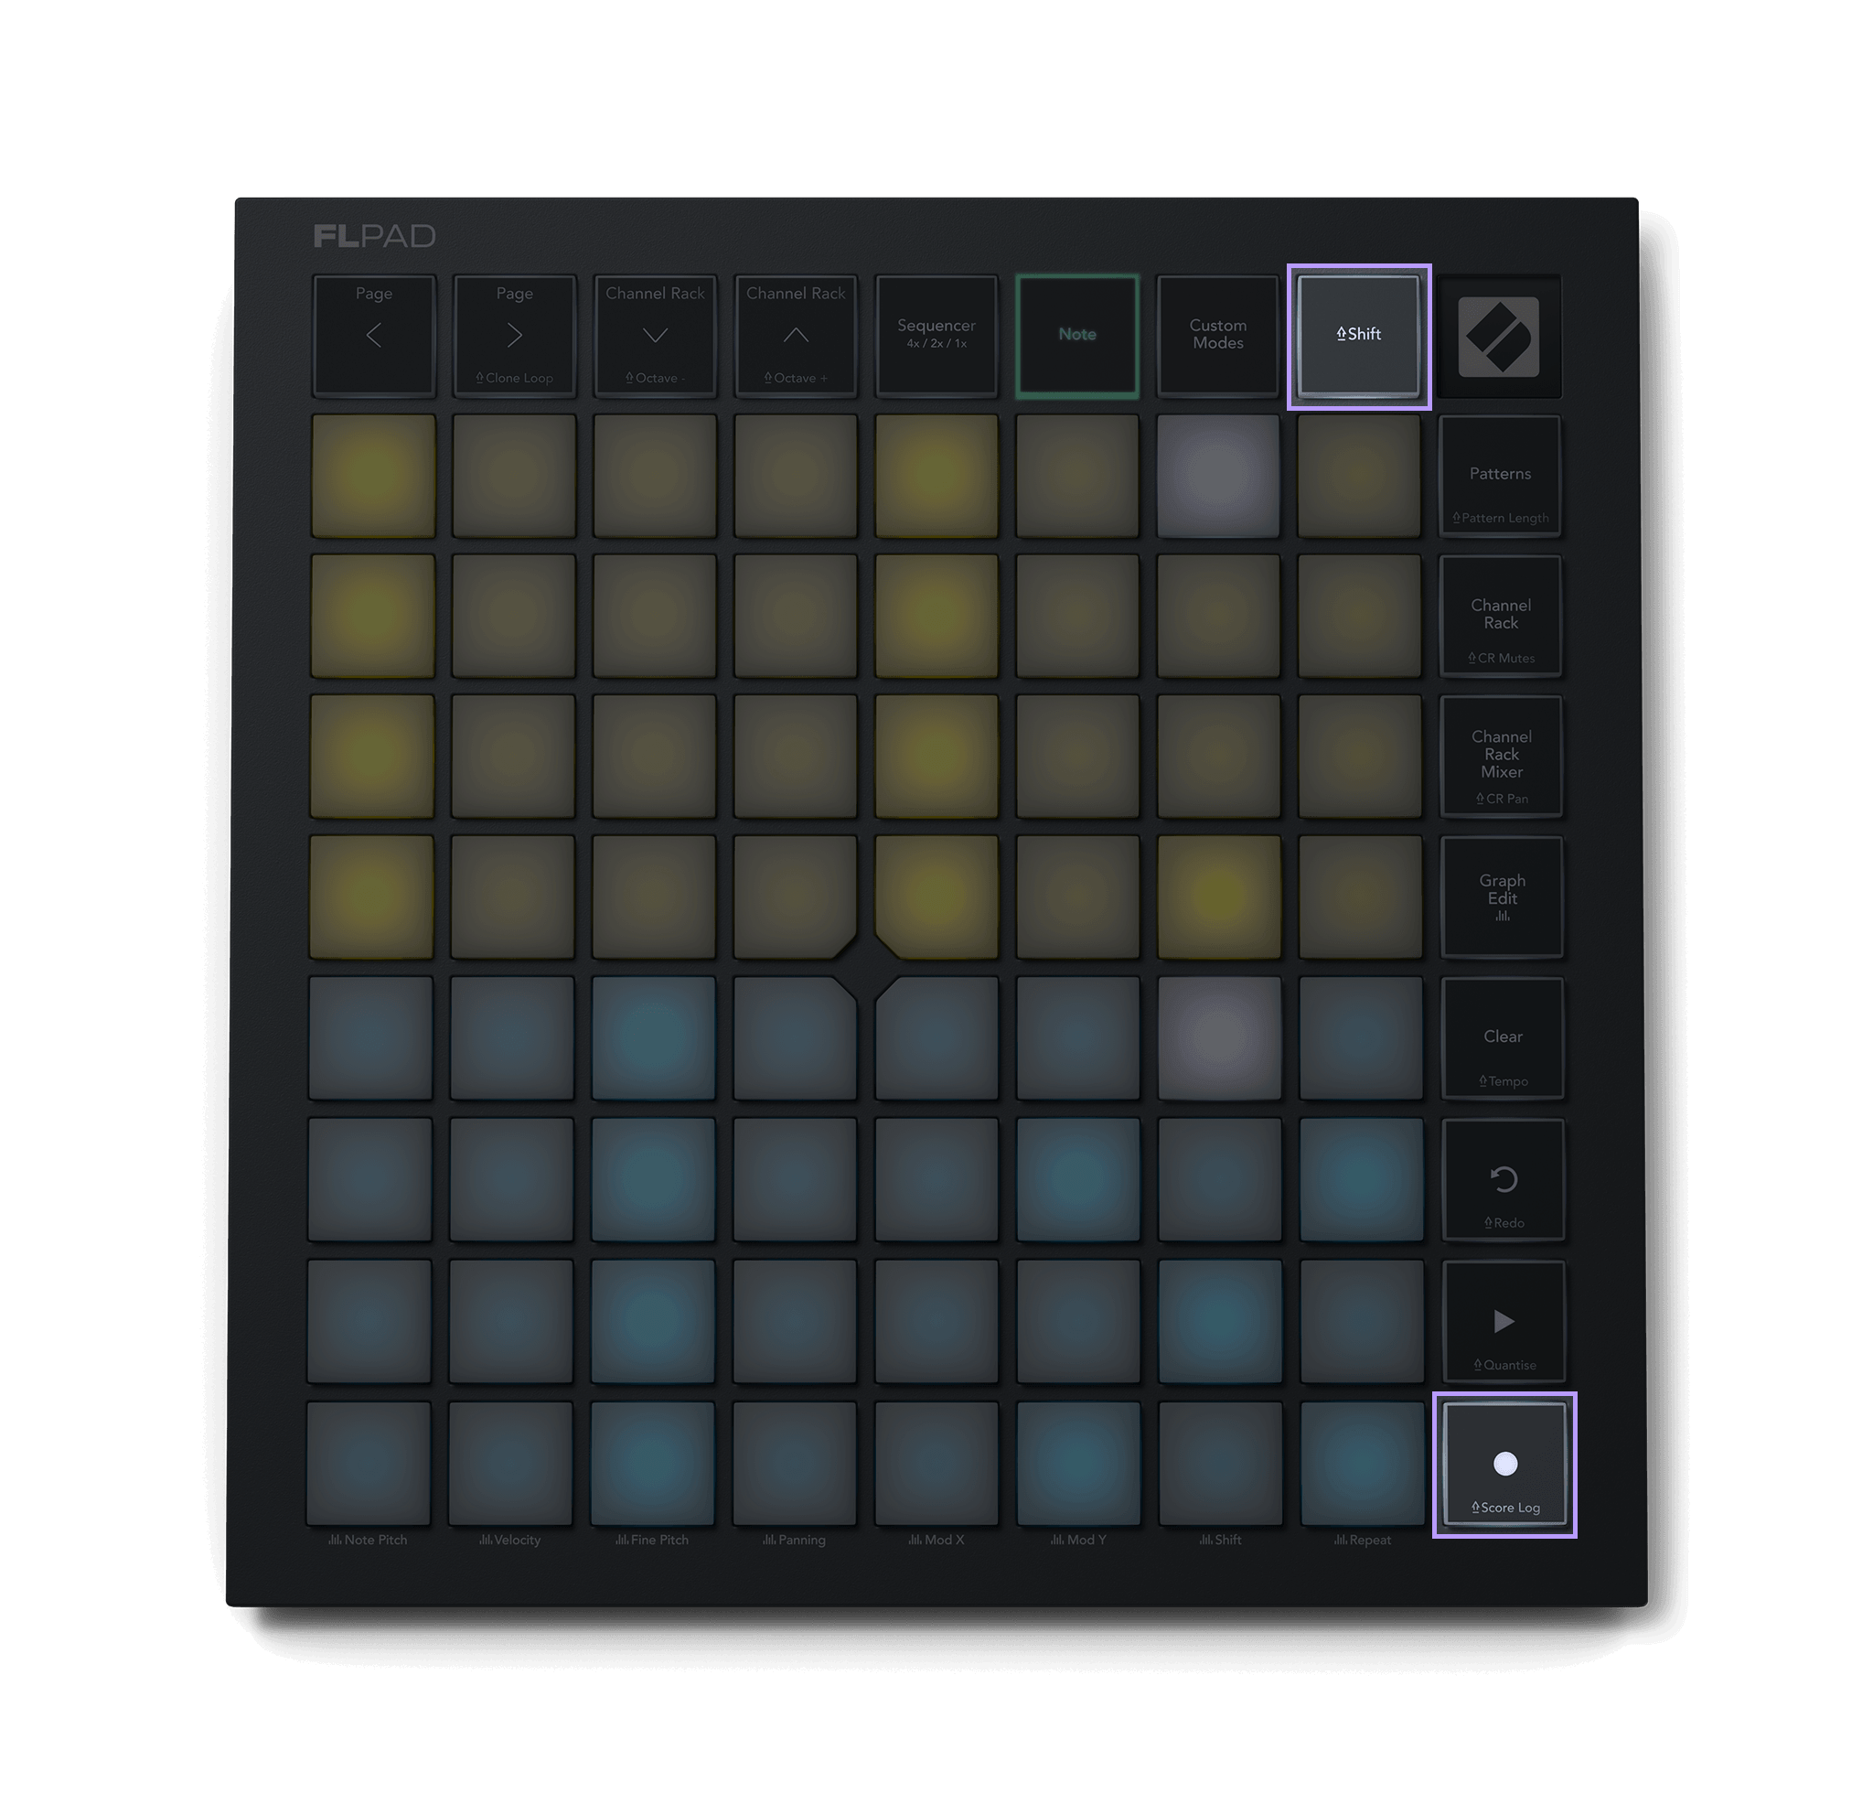Tap the white lit pad below Custom Modes
The height and width of the screenshot is (1804, 1873).
click(x=1218, y=475)
